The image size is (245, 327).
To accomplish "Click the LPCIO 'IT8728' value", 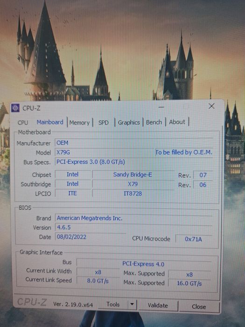I will coord(133,193).
